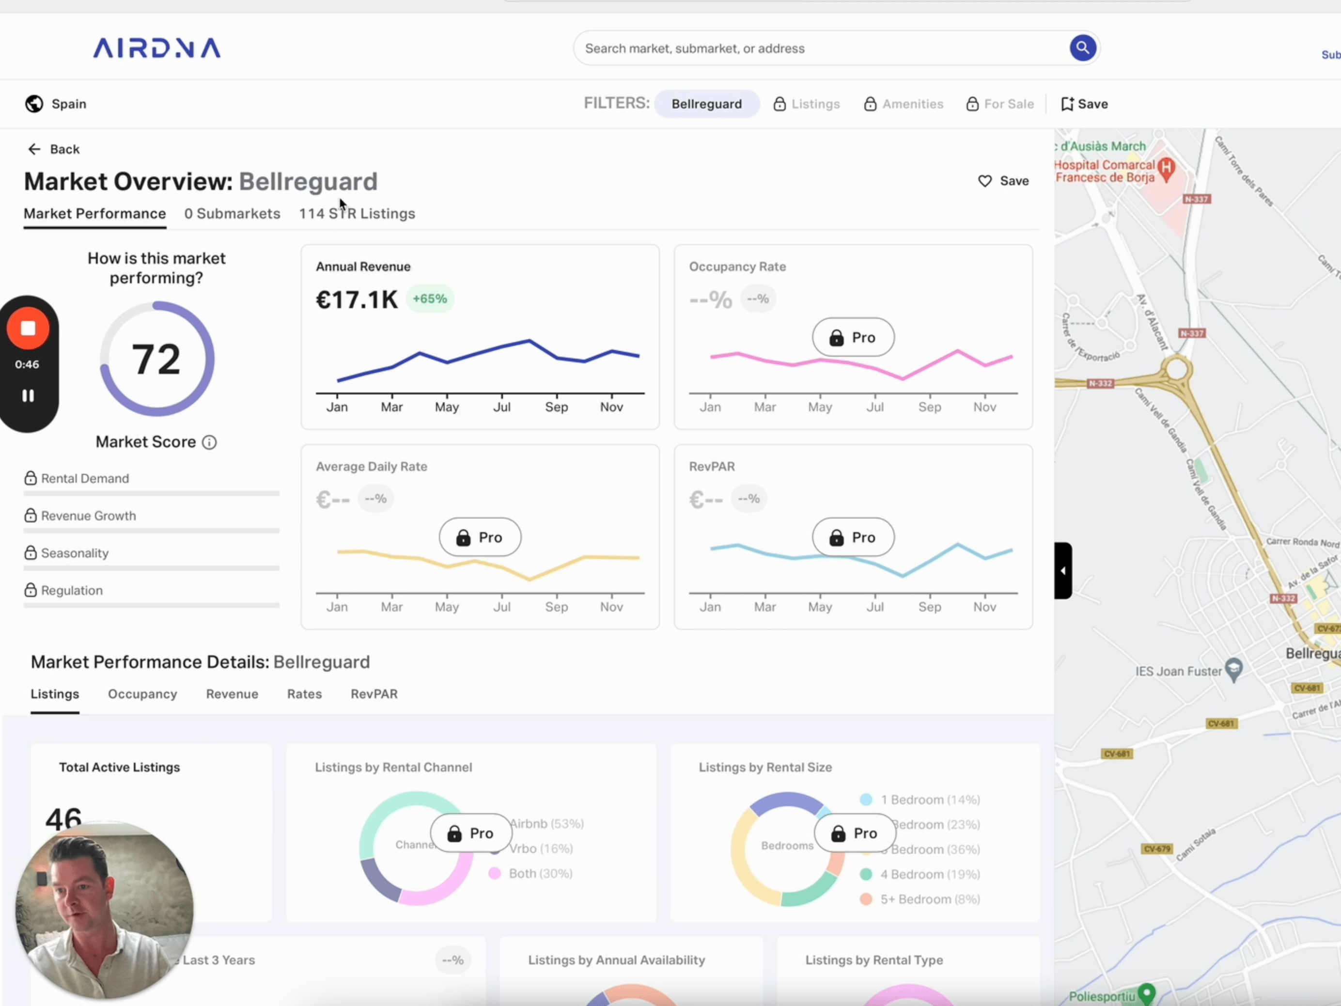1341x1006 pixels.
Task: Click the Market Score info icon
Action: 209,442
